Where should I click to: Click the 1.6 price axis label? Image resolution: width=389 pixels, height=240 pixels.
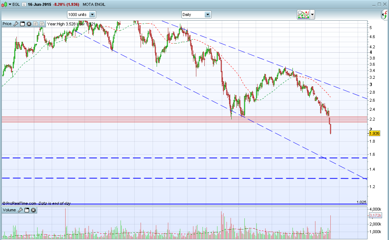(x=372, y=154)
